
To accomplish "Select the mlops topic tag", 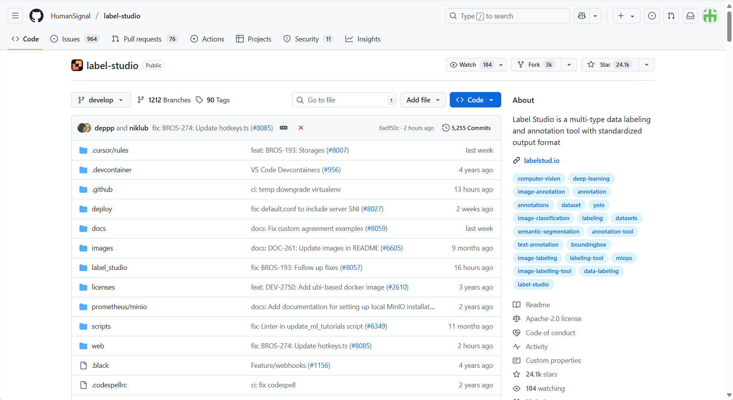I will pos(624,258).
